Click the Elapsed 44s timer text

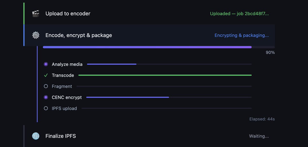point(262,119)
